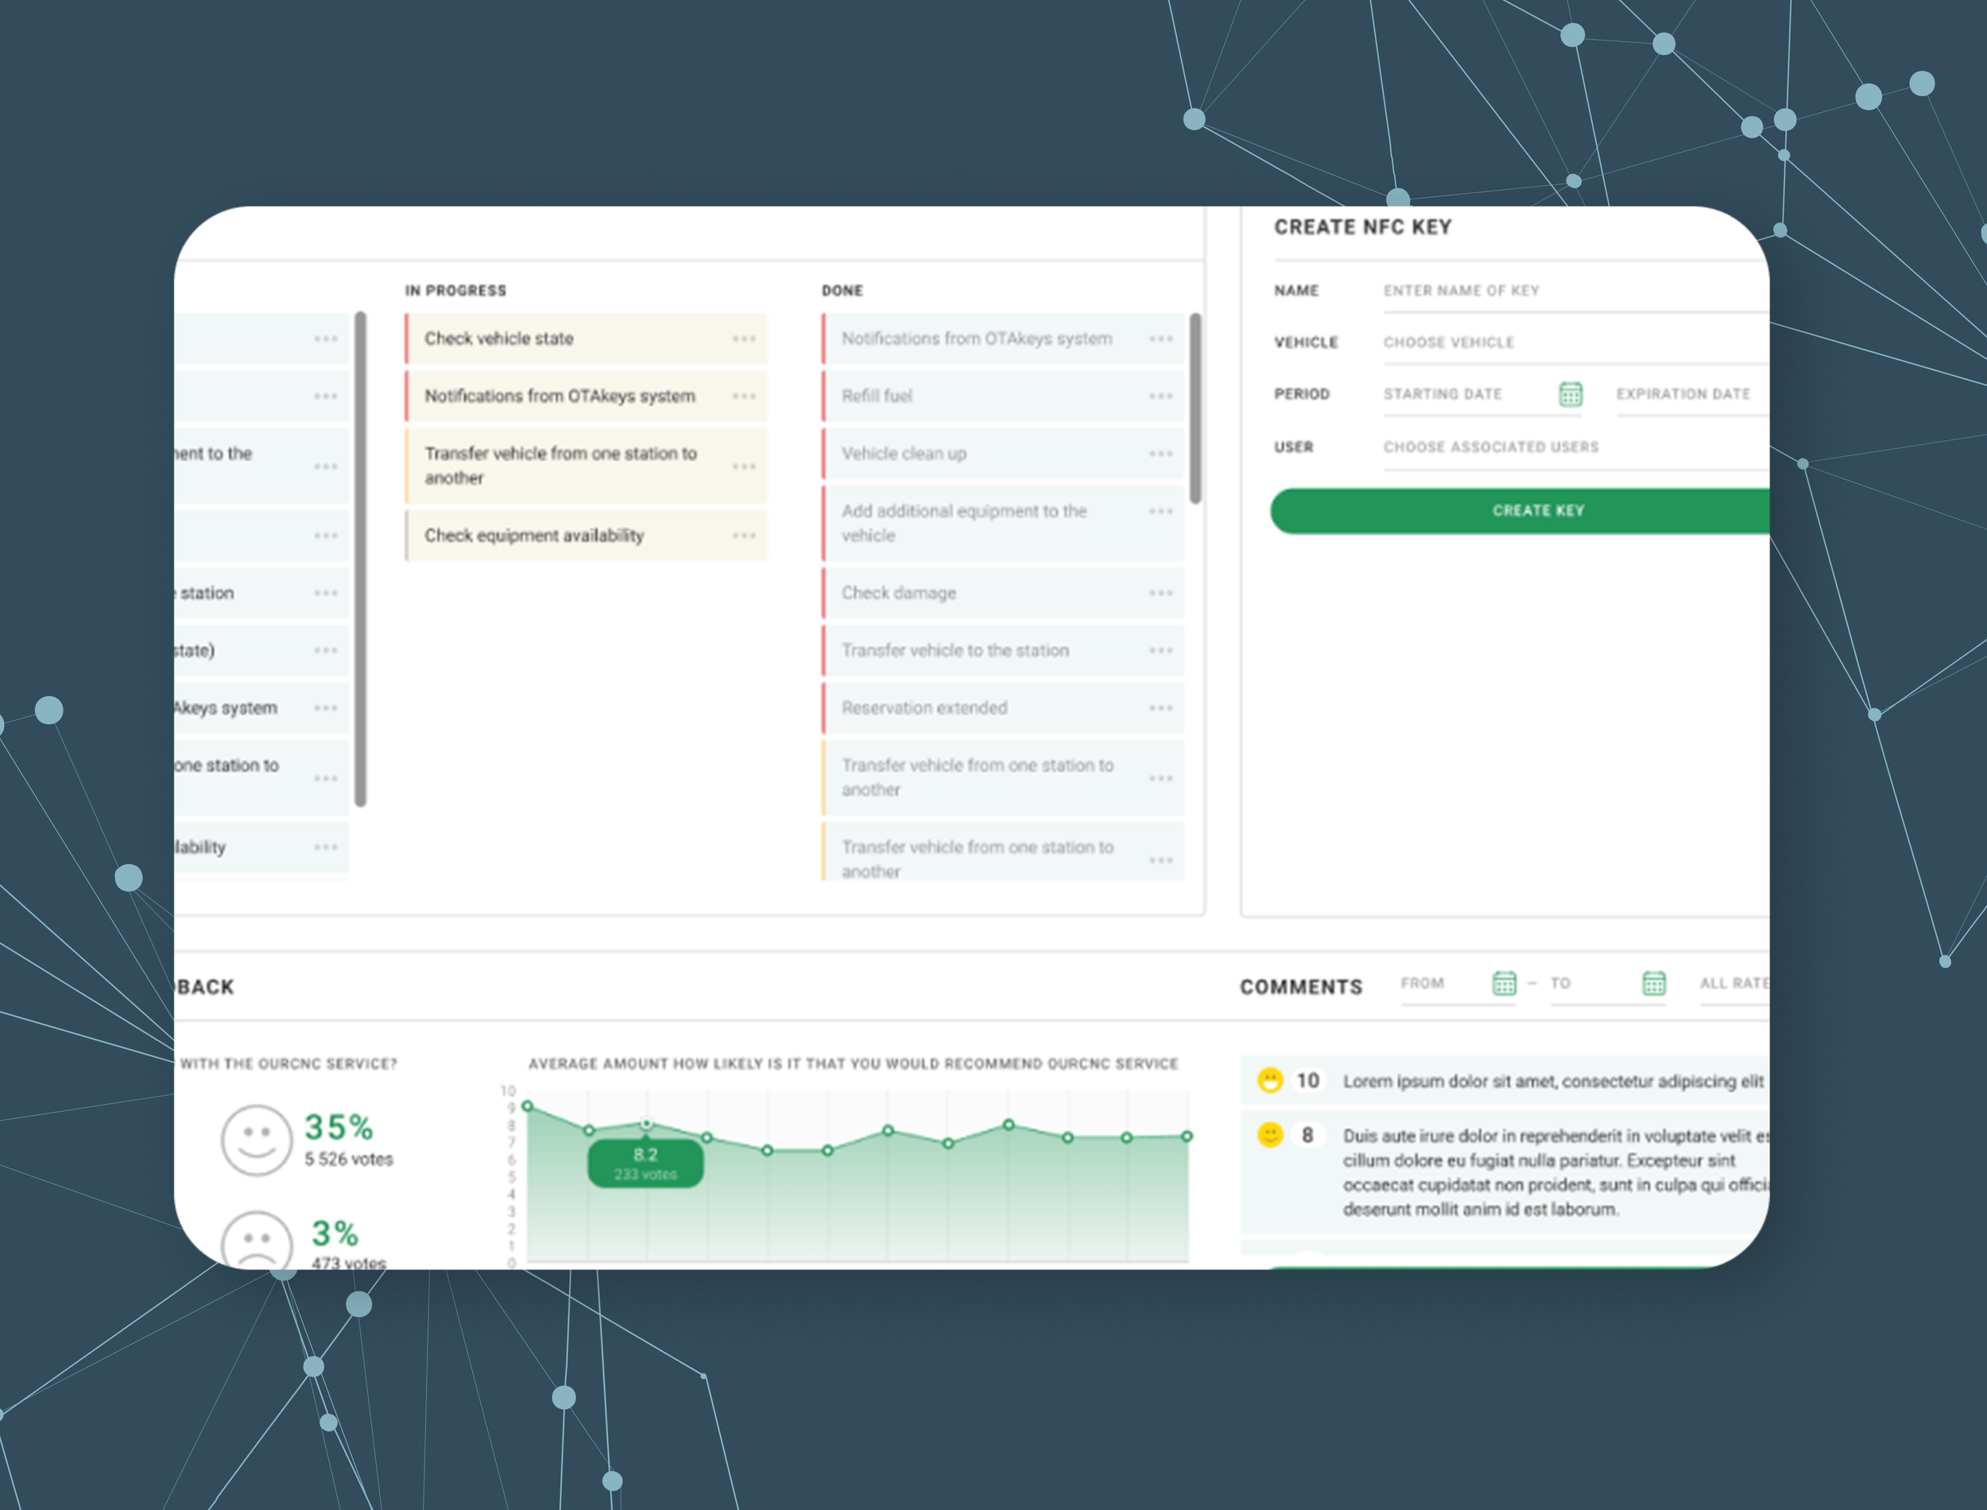Open options for left-column card 'Akeys system'
The height and width of the screenshot is (1510, 1987).
click(x=325, y=708)
